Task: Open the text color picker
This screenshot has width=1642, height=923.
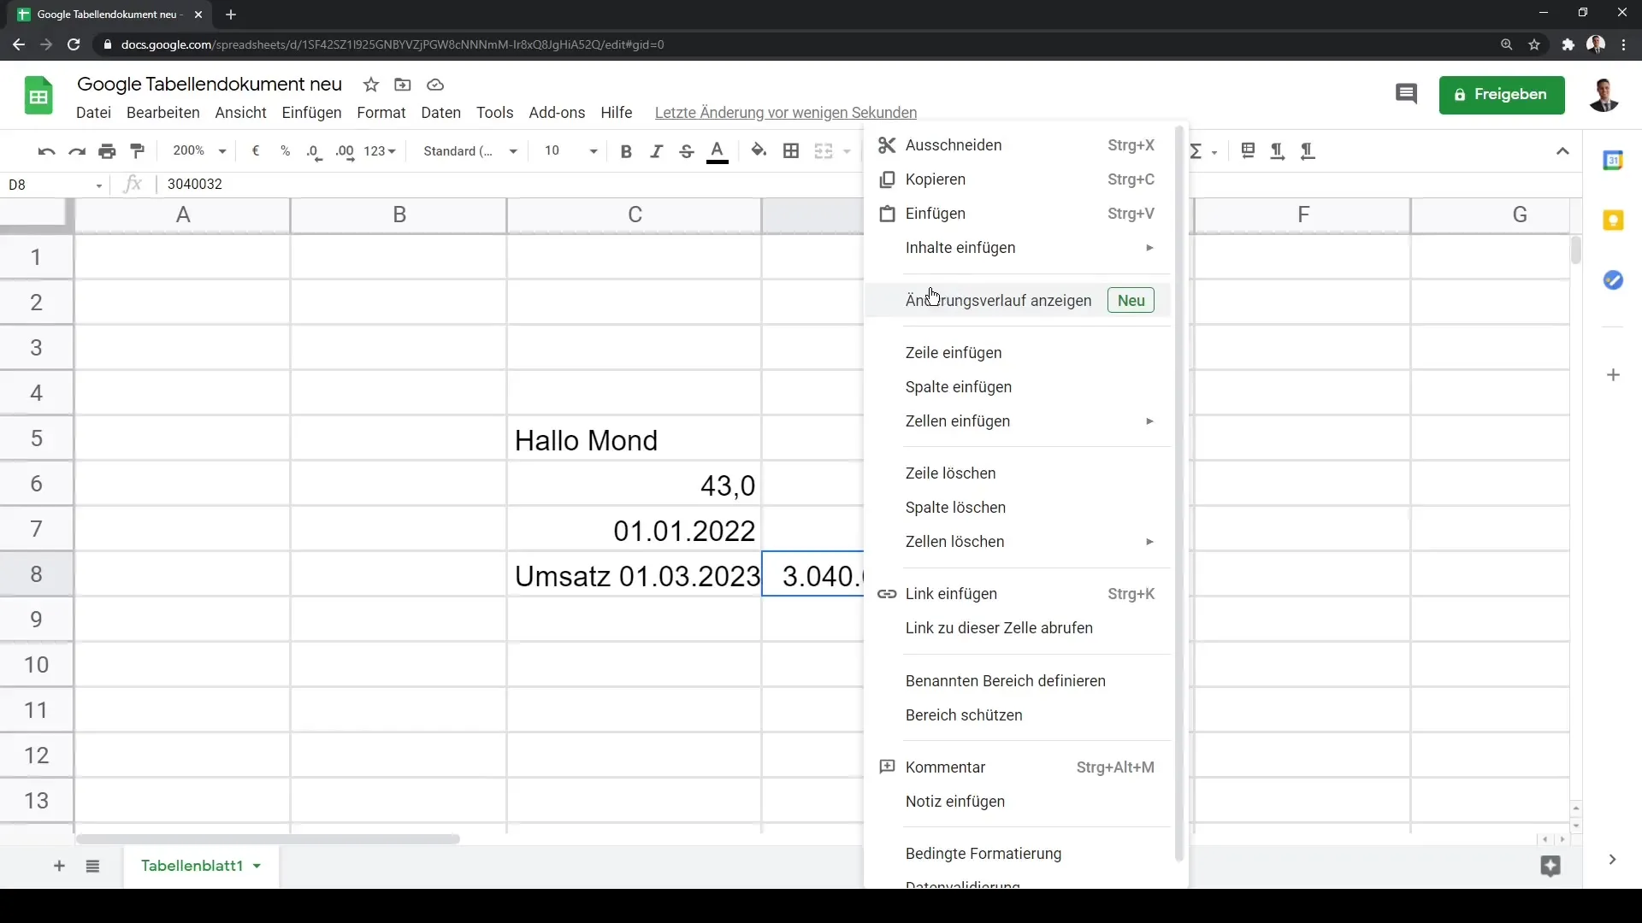Action: coord(718,151)
